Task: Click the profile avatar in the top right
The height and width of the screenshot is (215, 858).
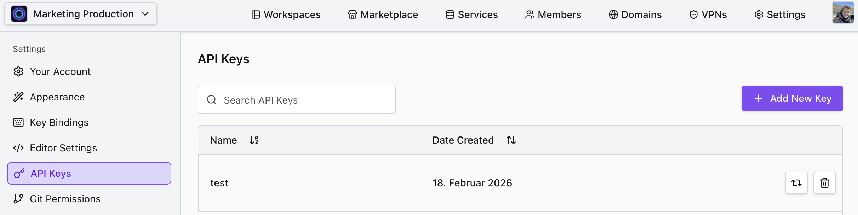Action: pyautogui.click(x=843, y=13)
